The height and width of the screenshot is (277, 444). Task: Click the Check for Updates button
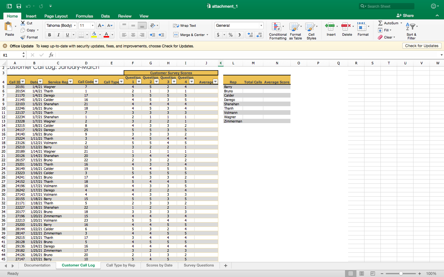(421, 46)
